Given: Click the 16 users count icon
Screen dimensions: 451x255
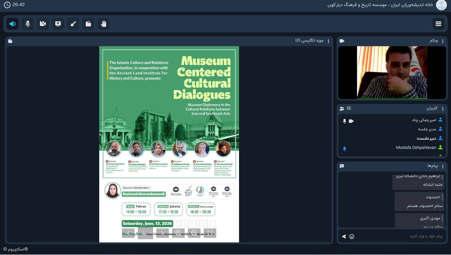Looking at the screenshot, I should pos(342,108).
